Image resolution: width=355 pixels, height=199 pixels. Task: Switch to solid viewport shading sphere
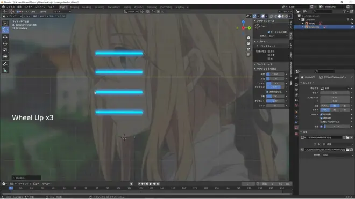[279, 16]
